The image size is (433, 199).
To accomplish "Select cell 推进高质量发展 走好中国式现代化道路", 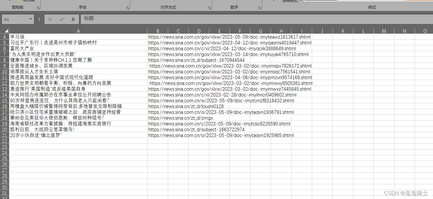I will coord(78,77).
